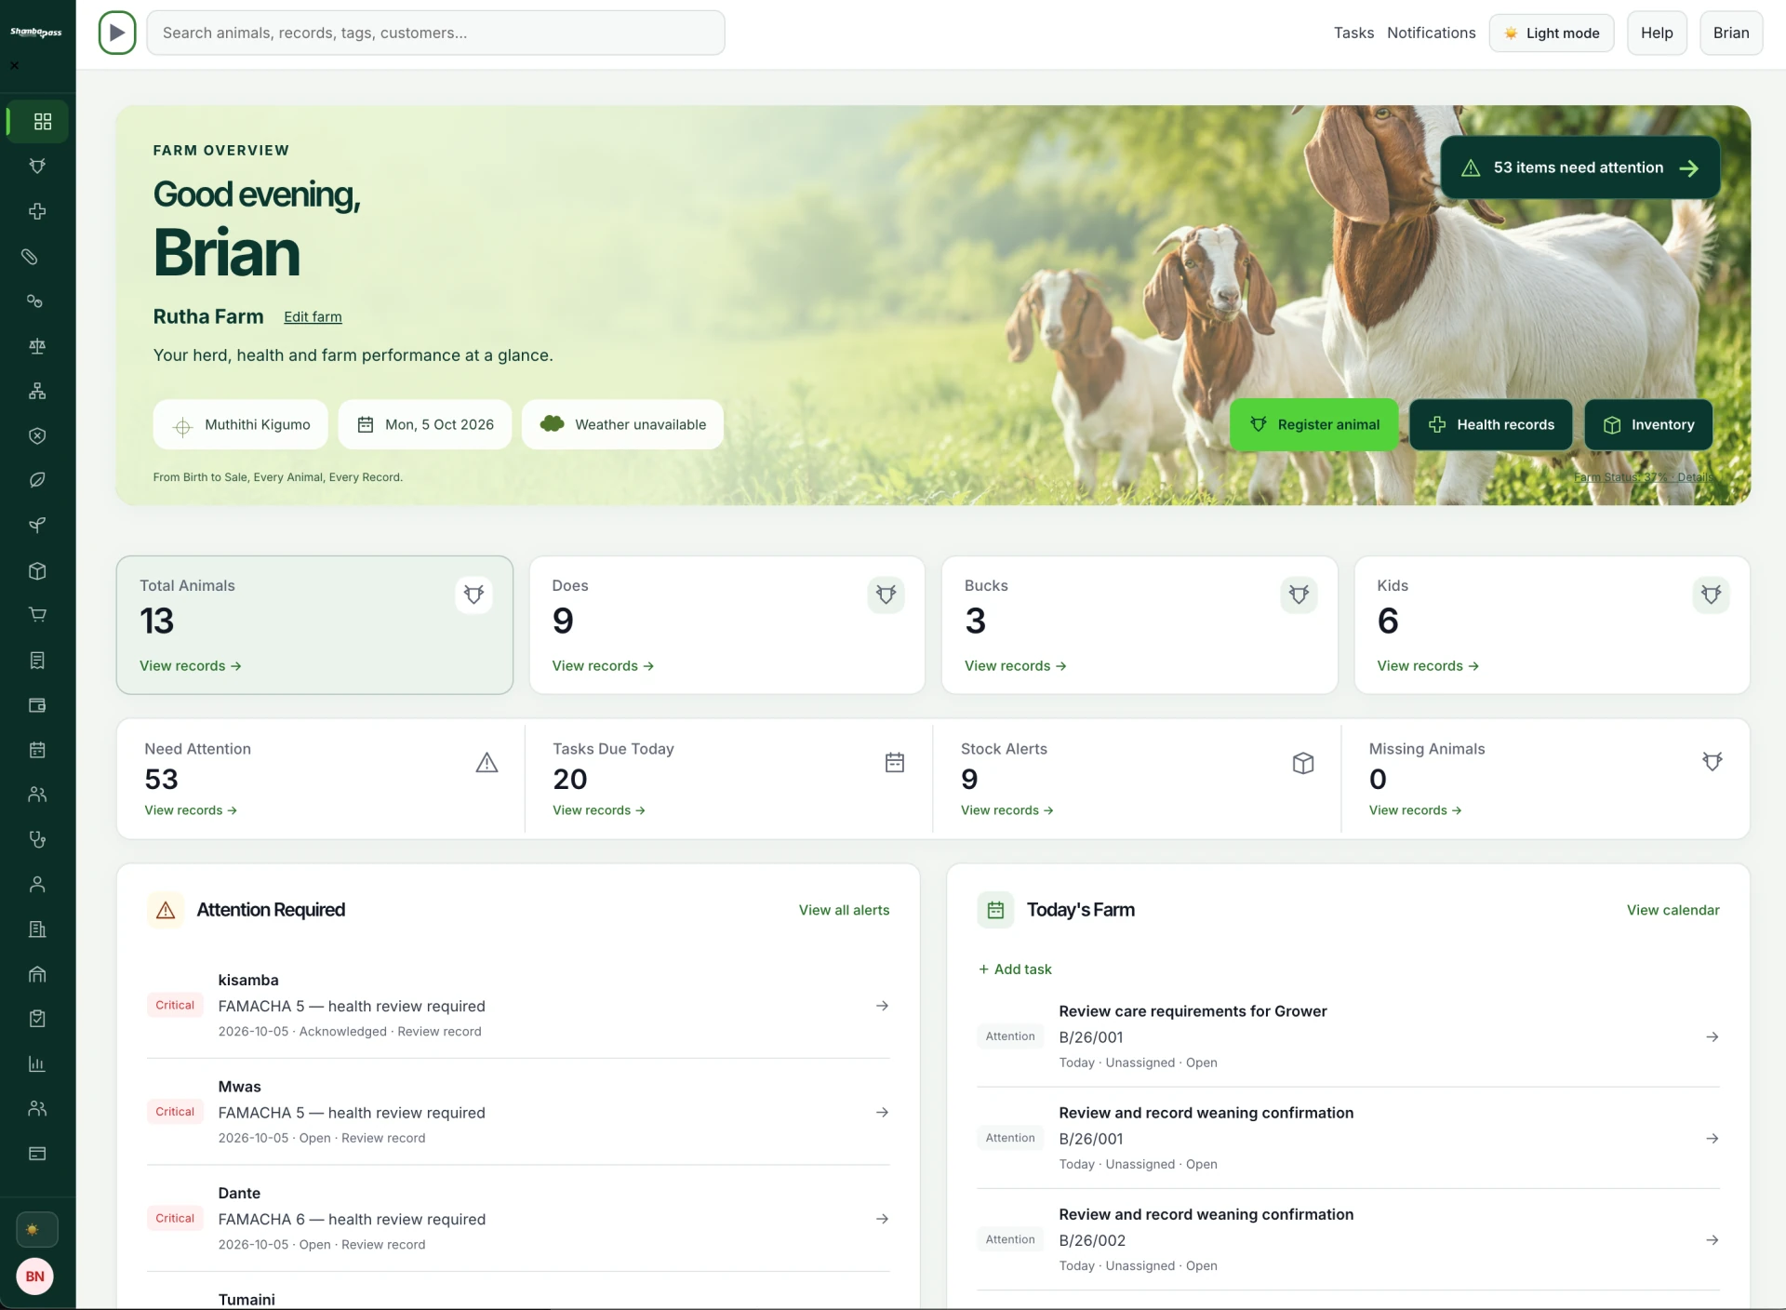Open the Brian user menu in header
The height and width of the screenshot is (1310, 1786).
(x=1731, y=33)
